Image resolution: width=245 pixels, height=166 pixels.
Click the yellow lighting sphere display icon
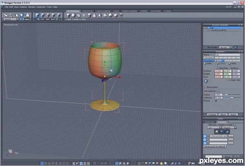pyautogui.click(x=161, y=163)
